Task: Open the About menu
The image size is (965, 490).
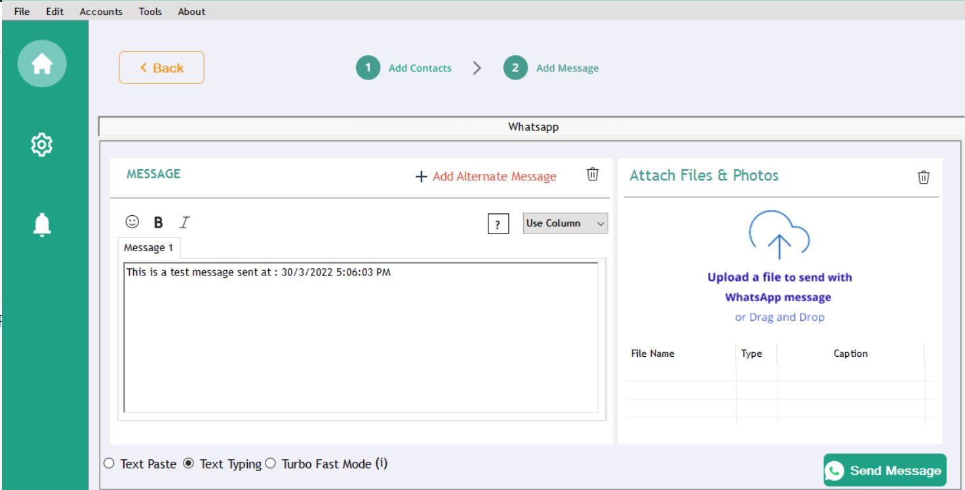Action: 191,11
